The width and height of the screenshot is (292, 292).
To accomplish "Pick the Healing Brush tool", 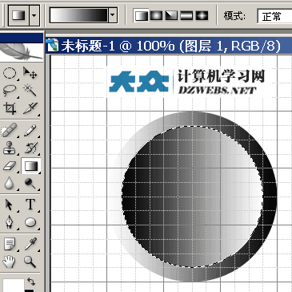I will (x=10, y=131).
